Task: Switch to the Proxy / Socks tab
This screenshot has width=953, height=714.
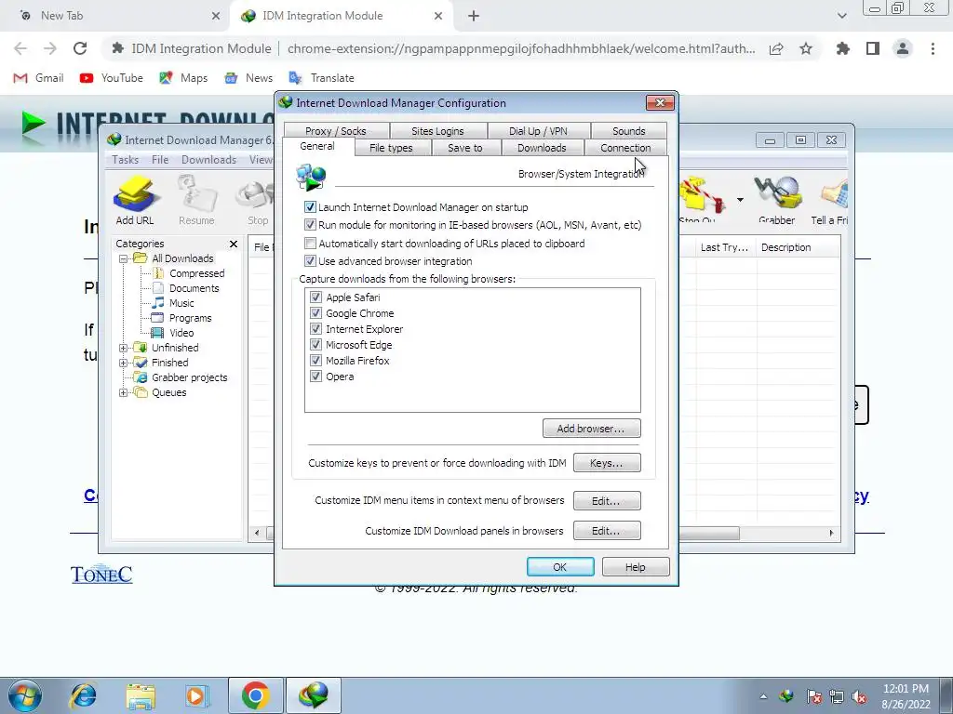Action: (335, 130)
